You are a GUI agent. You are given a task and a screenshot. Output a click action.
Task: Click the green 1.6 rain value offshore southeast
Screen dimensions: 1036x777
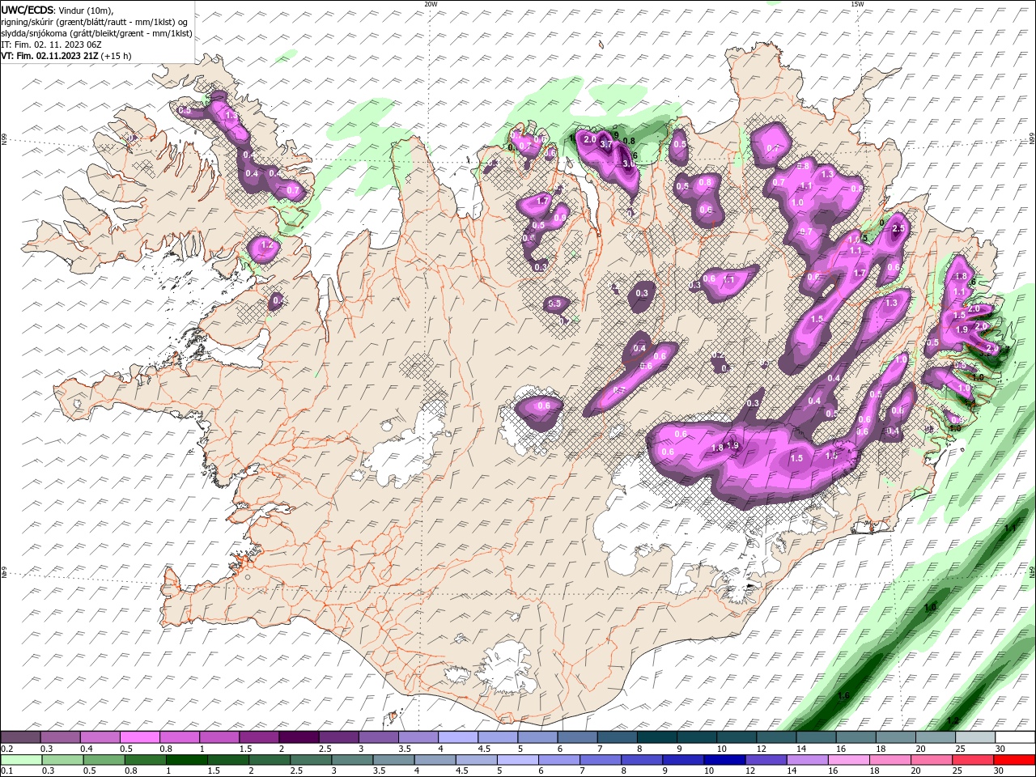click(x=843, y=696)
